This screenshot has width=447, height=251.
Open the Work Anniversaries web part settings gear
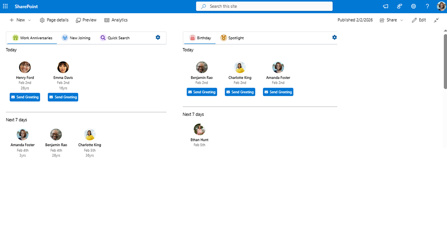coord(158,37)
